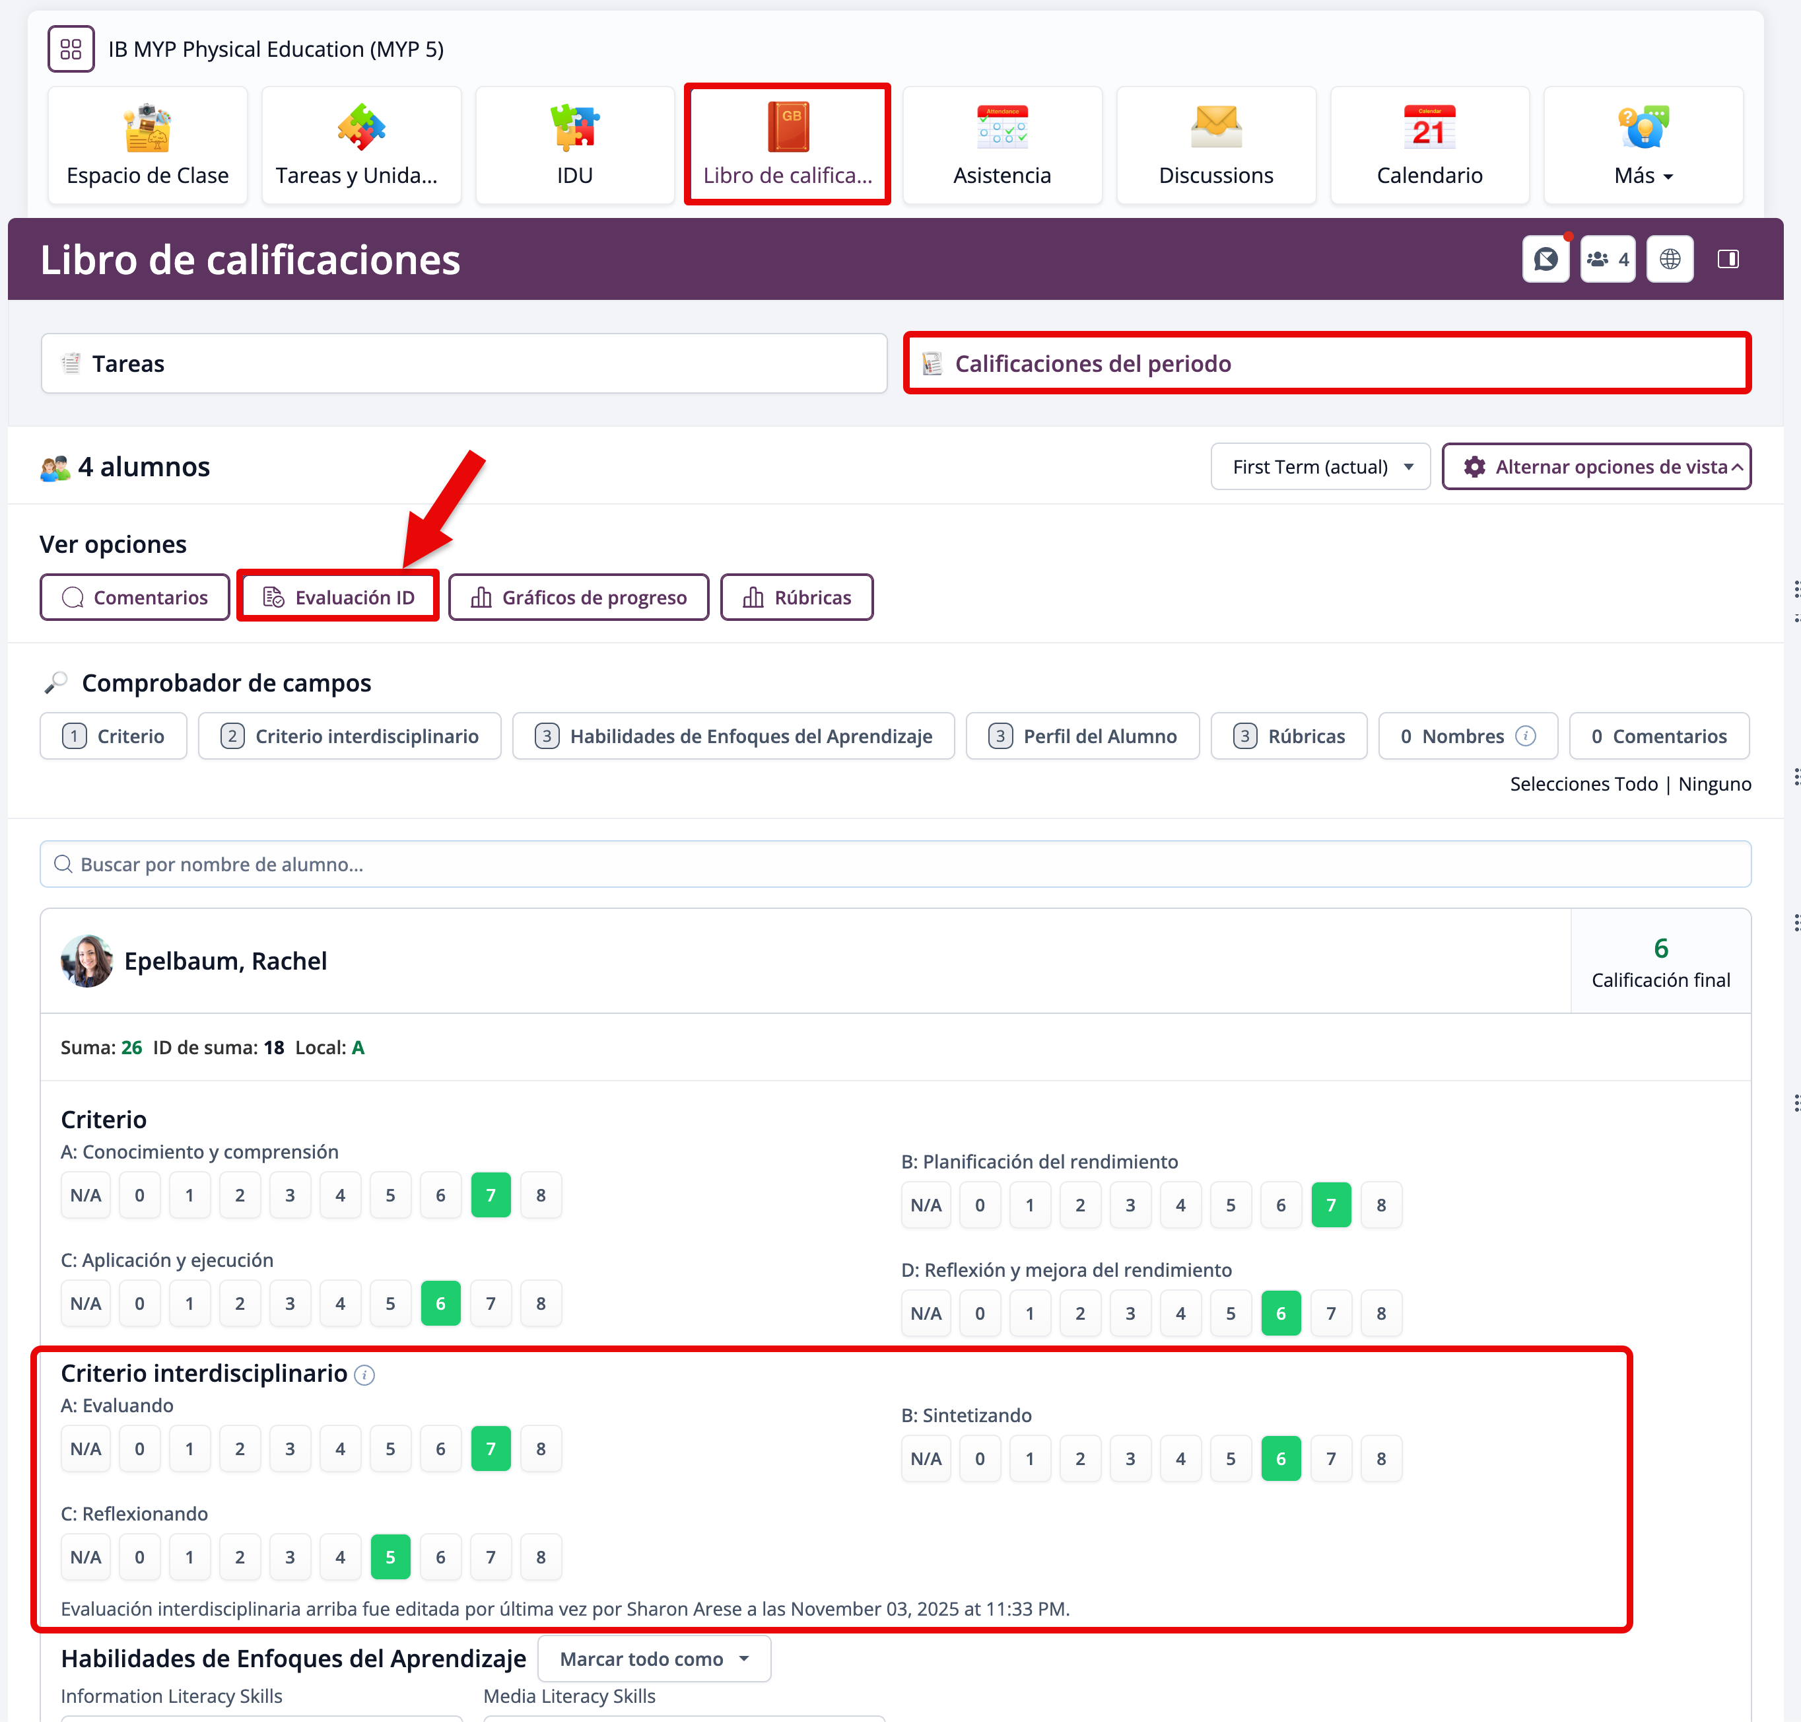Image resolution: width=1801 pixels, height=1722 pixels.
Task: Click the chat messages icon in header
Action: (1545, 260)
